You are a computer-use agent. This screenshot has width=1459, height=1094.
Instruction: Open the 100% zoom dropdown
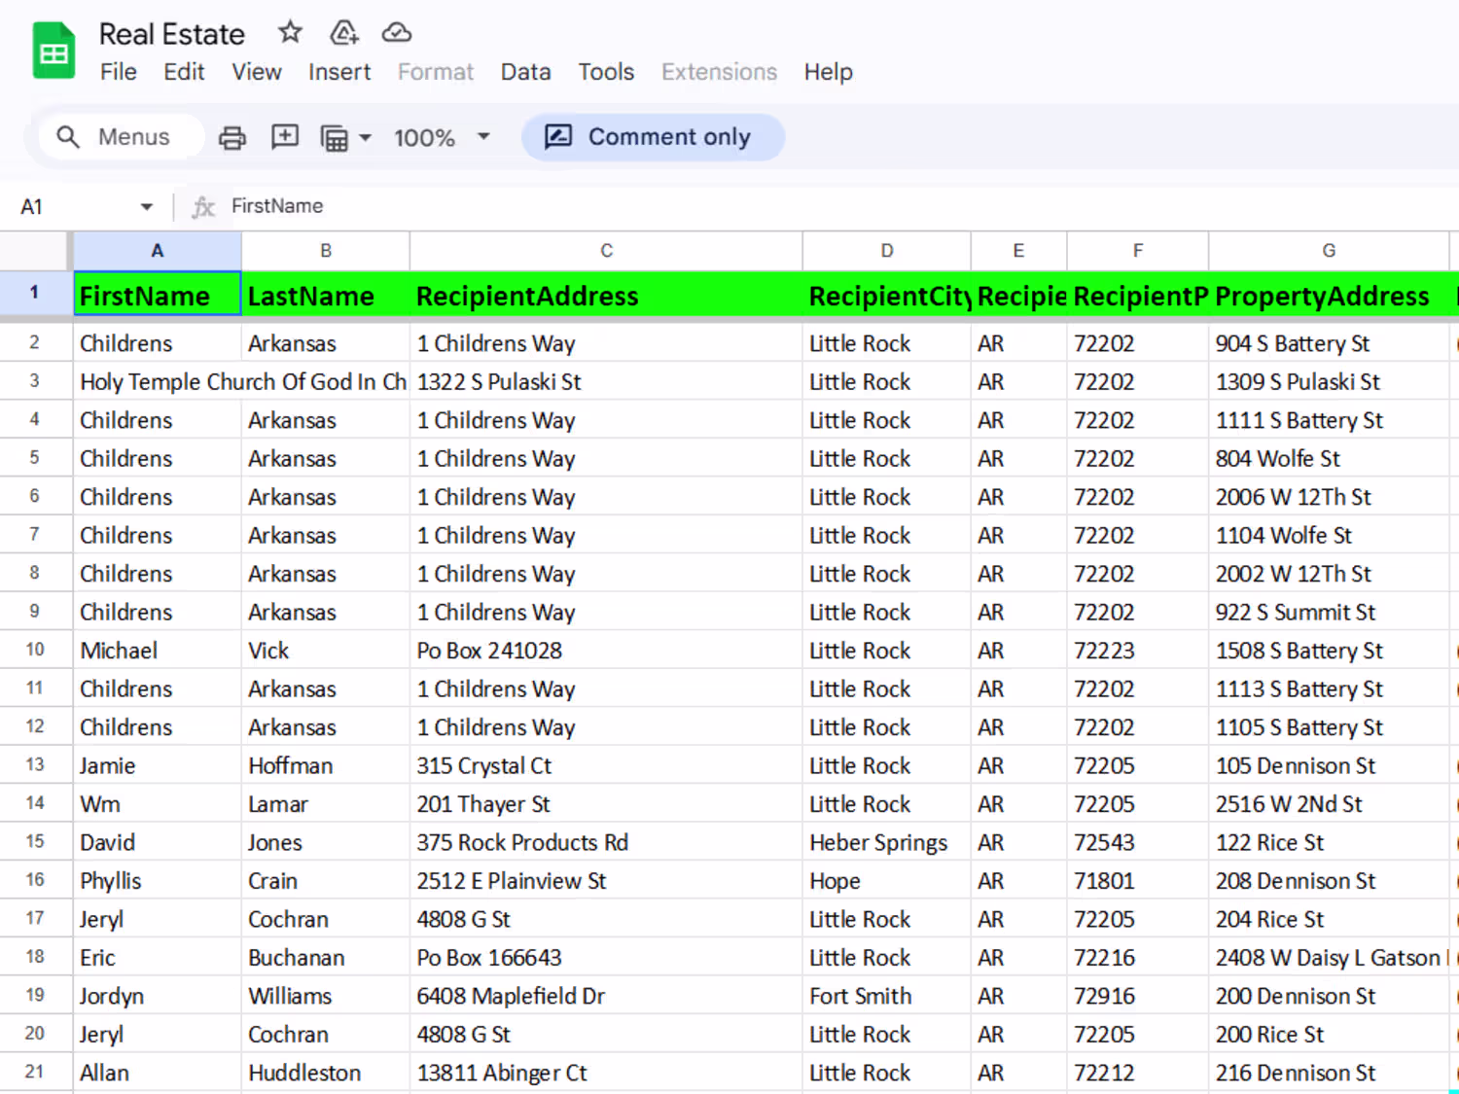[x=441, y=138]
